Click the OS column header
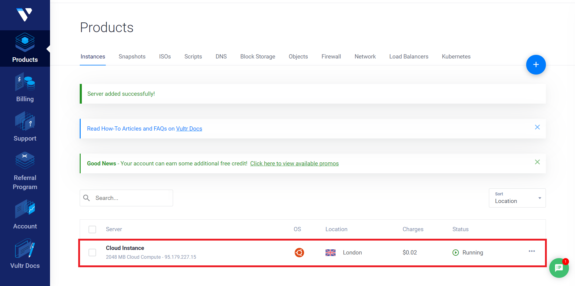575x286 pixels. pos(297,229)
